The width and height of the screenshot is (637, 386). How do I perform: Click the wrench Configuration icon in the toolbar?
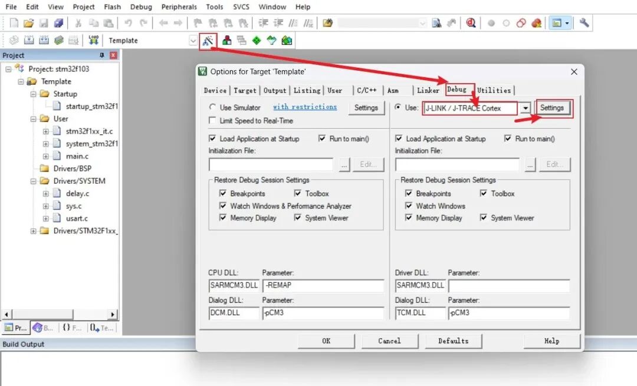[584, 23]
